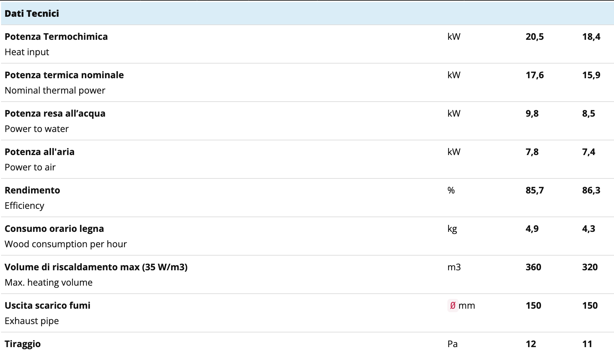The image size is (614, 352).
Task: Select the 7,8 power to air value
Action: (532, 152)
